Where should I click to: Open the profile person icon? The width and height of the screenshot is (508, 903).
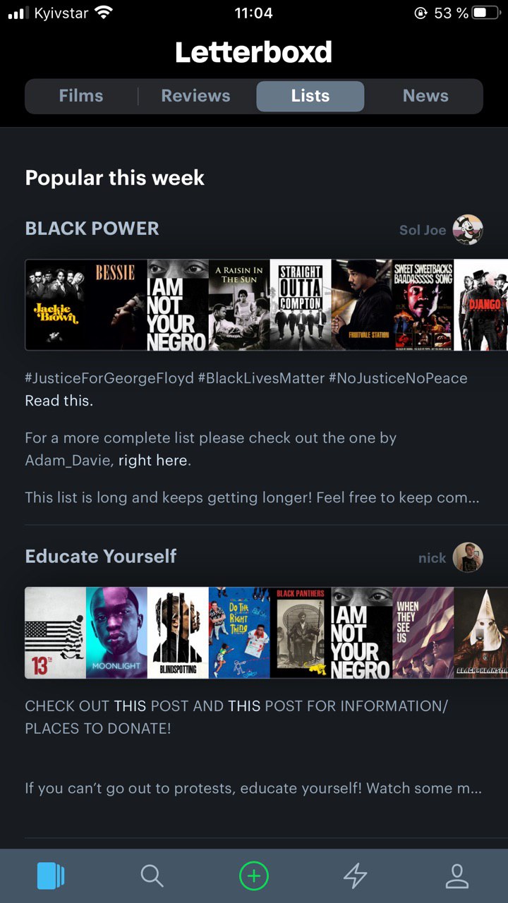point(457,876)
